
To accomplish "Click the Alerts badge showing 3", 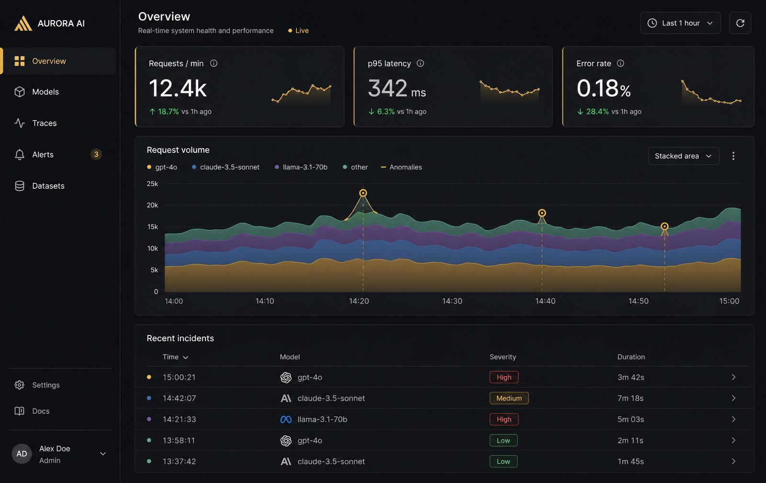I will [x=96, y=154].
